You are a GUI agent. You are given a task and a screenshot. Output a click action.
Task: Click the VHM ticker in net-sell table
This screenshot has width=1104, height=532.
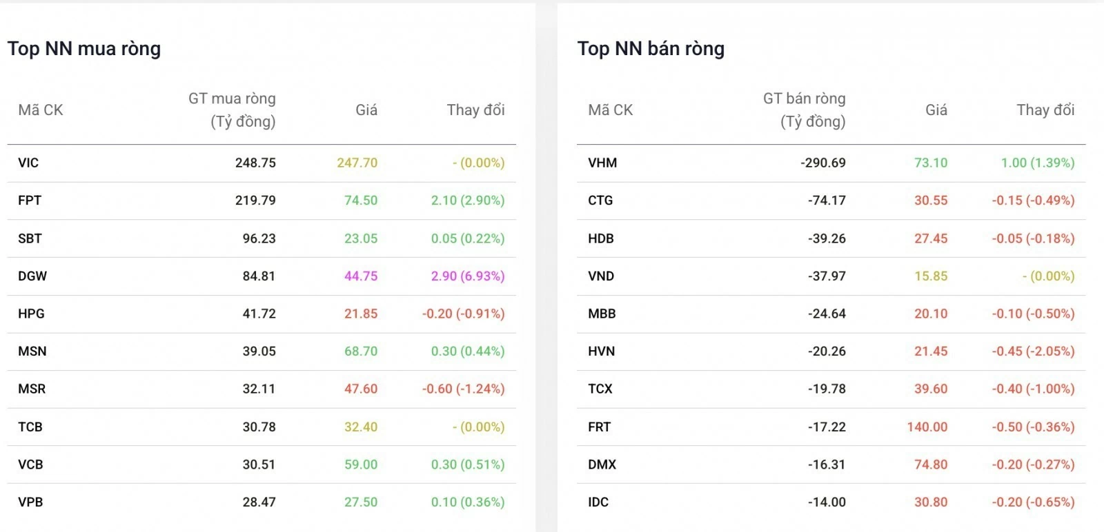coord(602,163)
